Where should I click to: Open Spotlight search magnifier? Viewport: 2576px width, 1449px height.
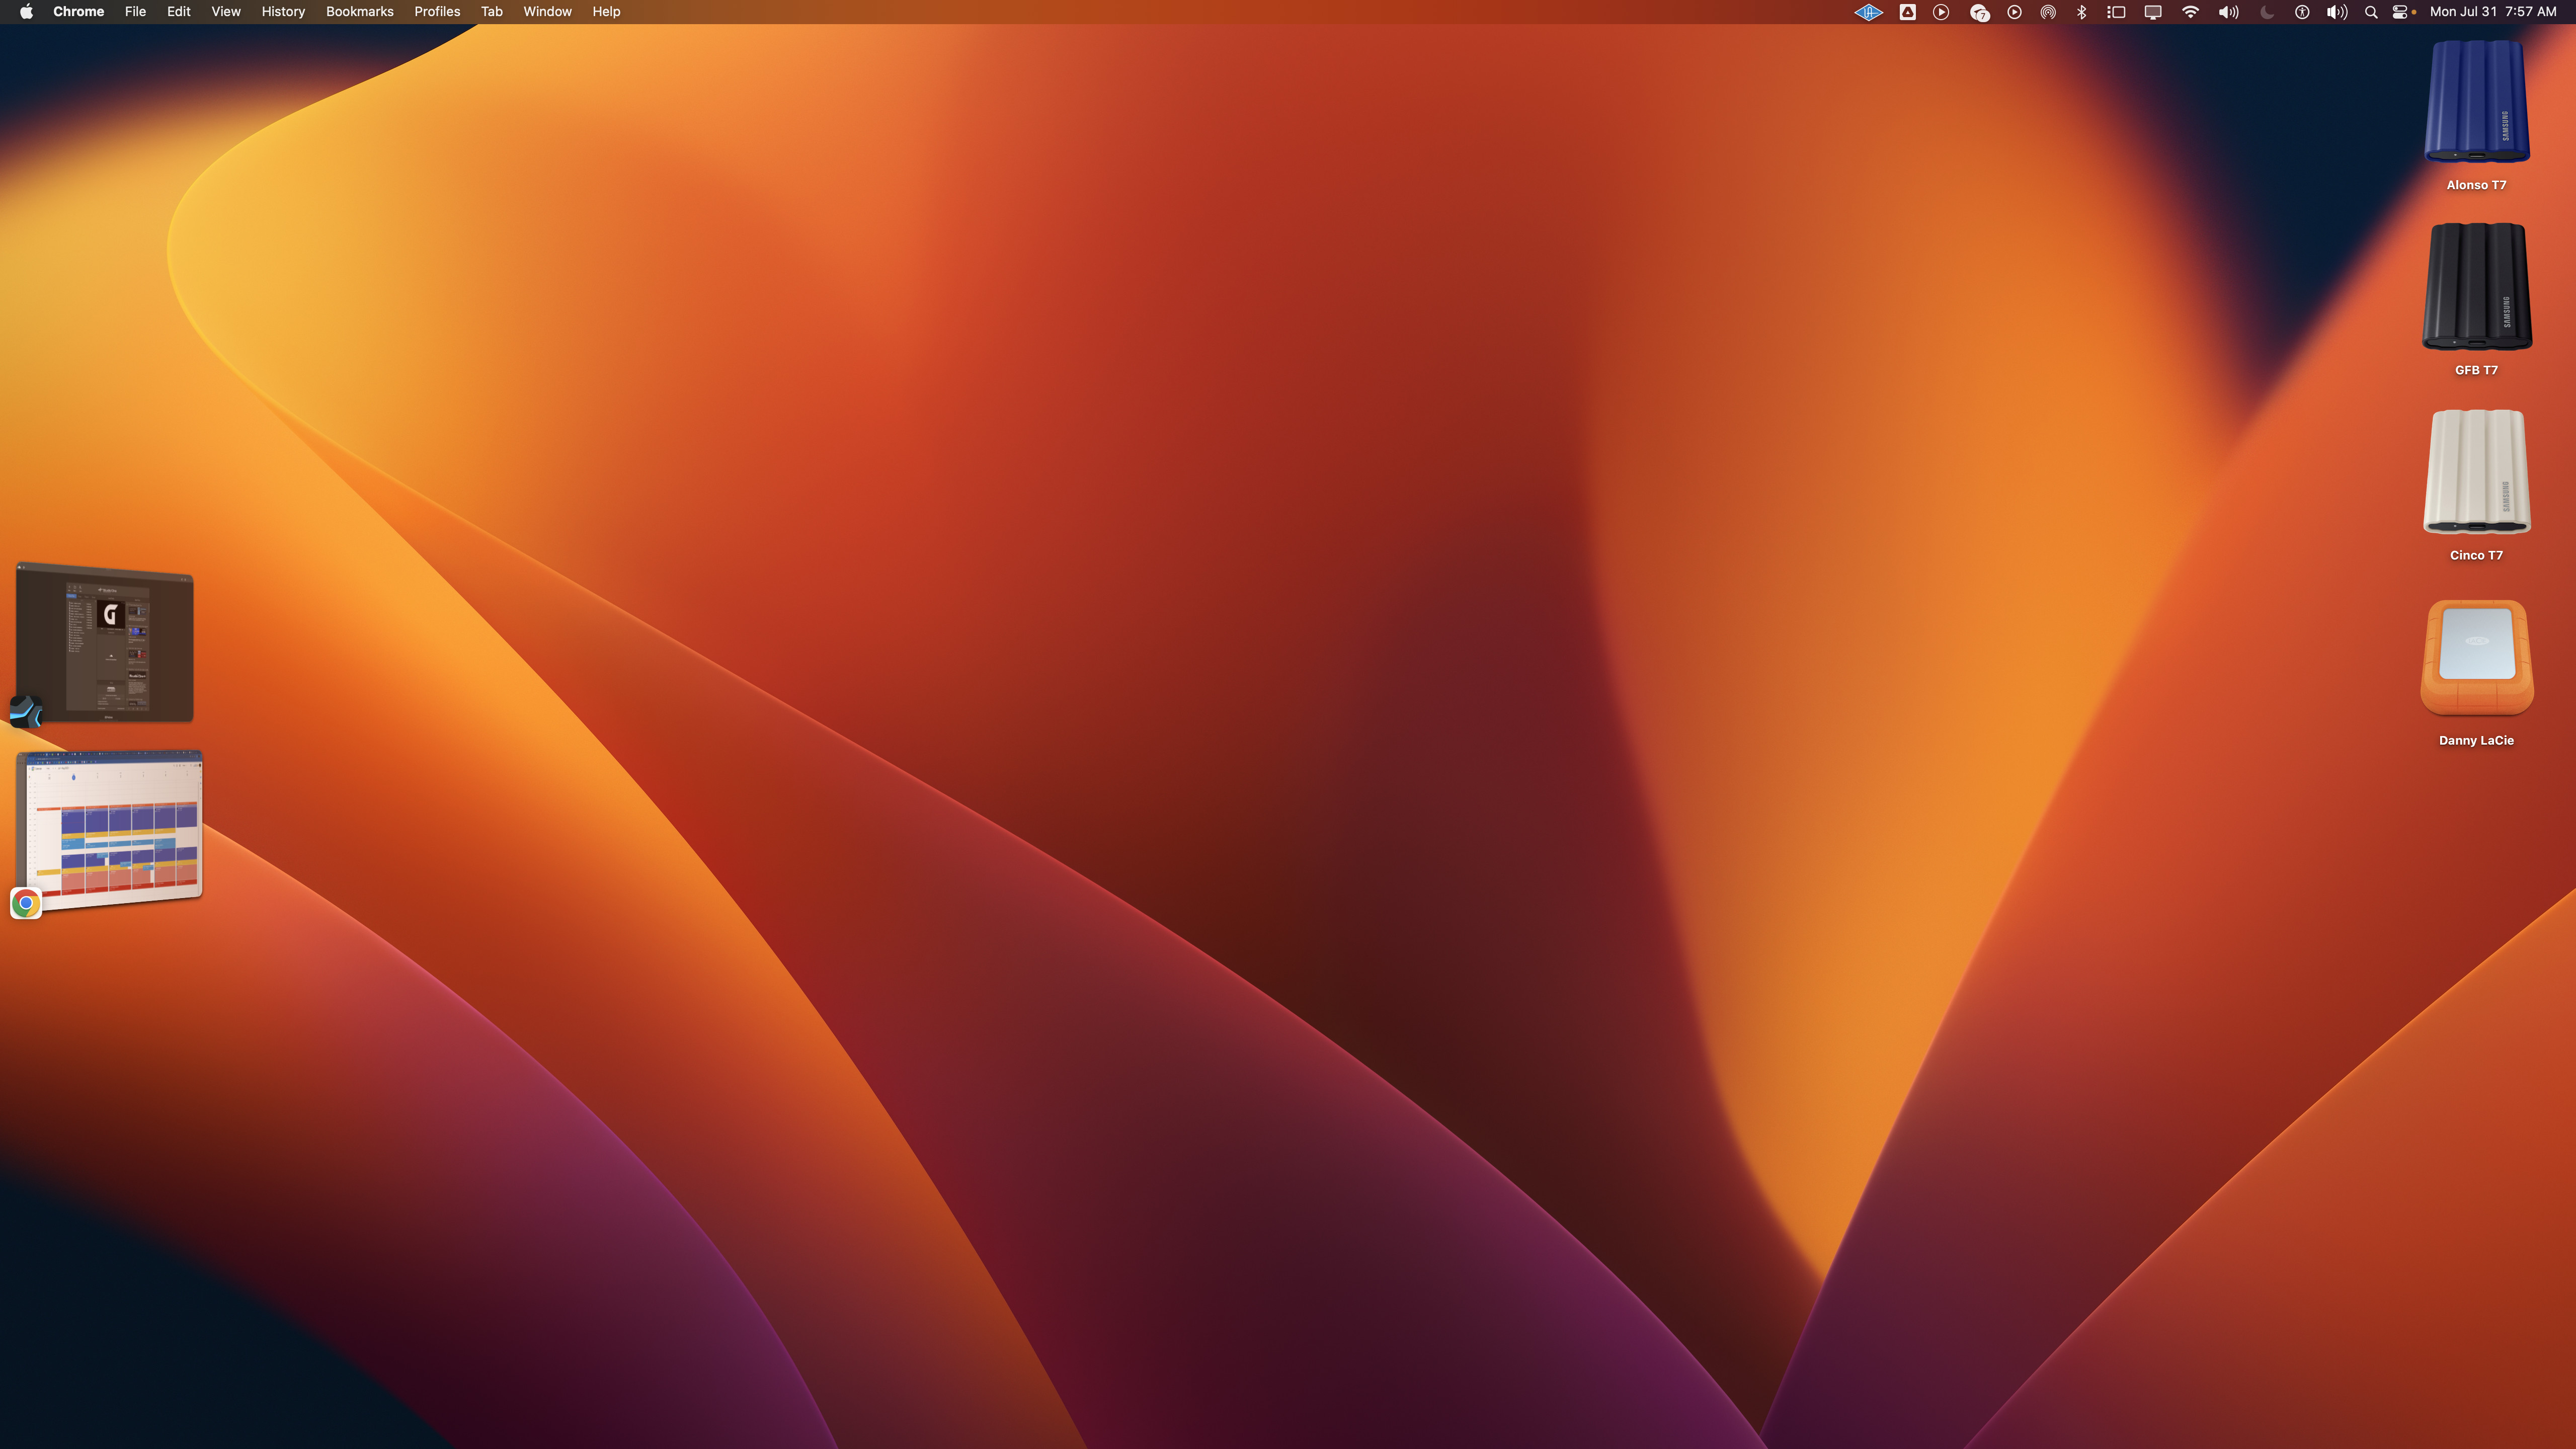(2371, 12)
